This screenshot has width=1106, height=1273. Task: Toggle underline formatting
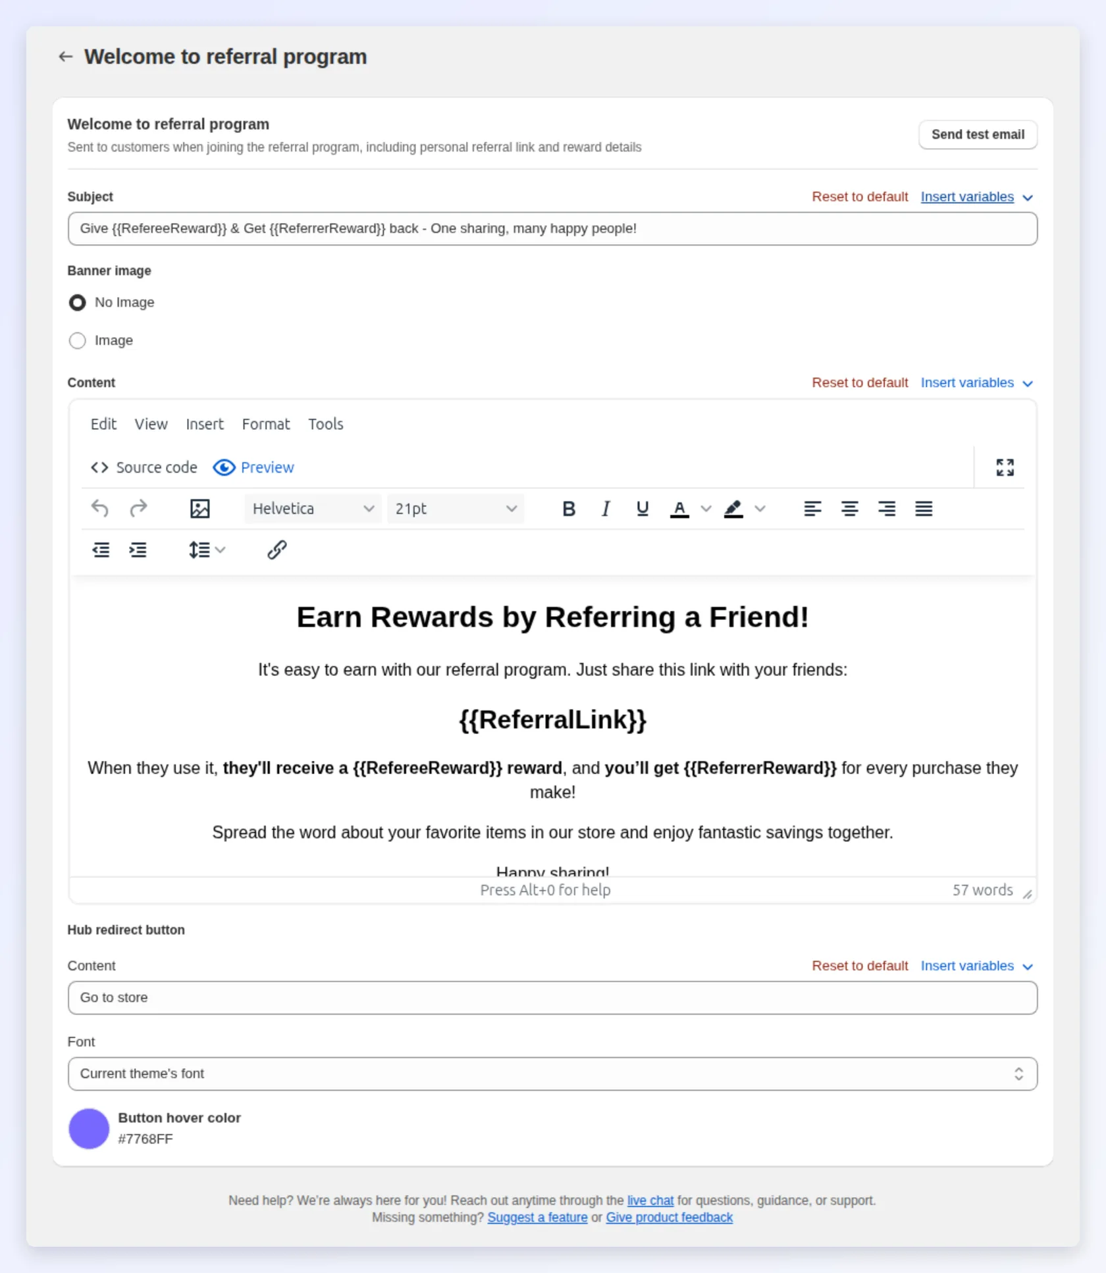pyautogui.click(x=643, y=509)
